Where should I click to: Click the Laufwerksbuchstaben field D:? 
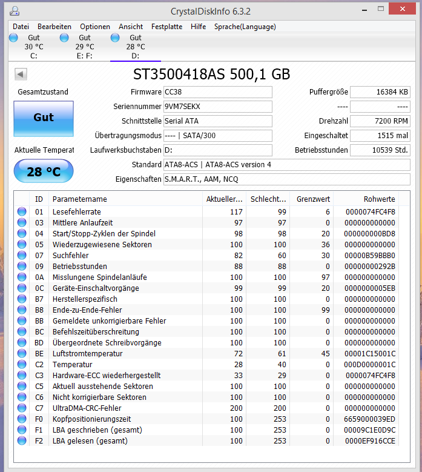(218, 150)
